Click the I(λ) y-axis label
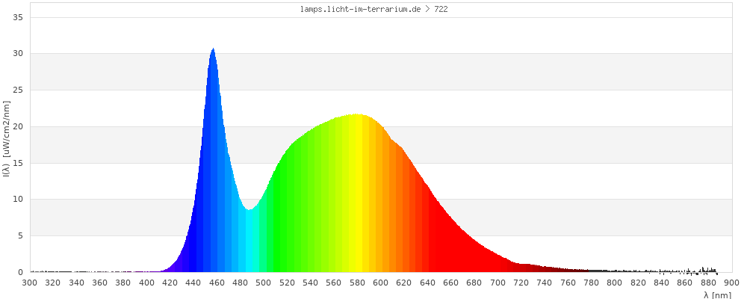Screen dimensions: 747x299 click(x=6, y=144)
